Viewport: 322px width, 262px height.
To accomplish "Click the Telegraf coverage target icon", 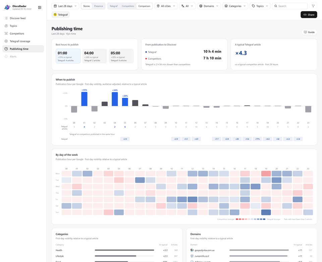I will [x=6, y=41].
